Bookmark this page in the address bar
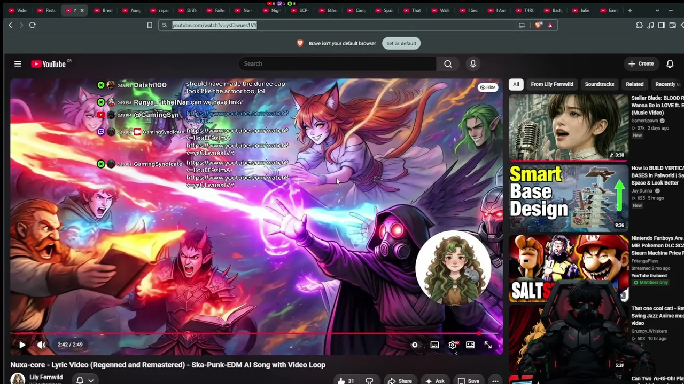Image resolution: width=684 pixels, height=384 pixels. (x=150, y=25)
